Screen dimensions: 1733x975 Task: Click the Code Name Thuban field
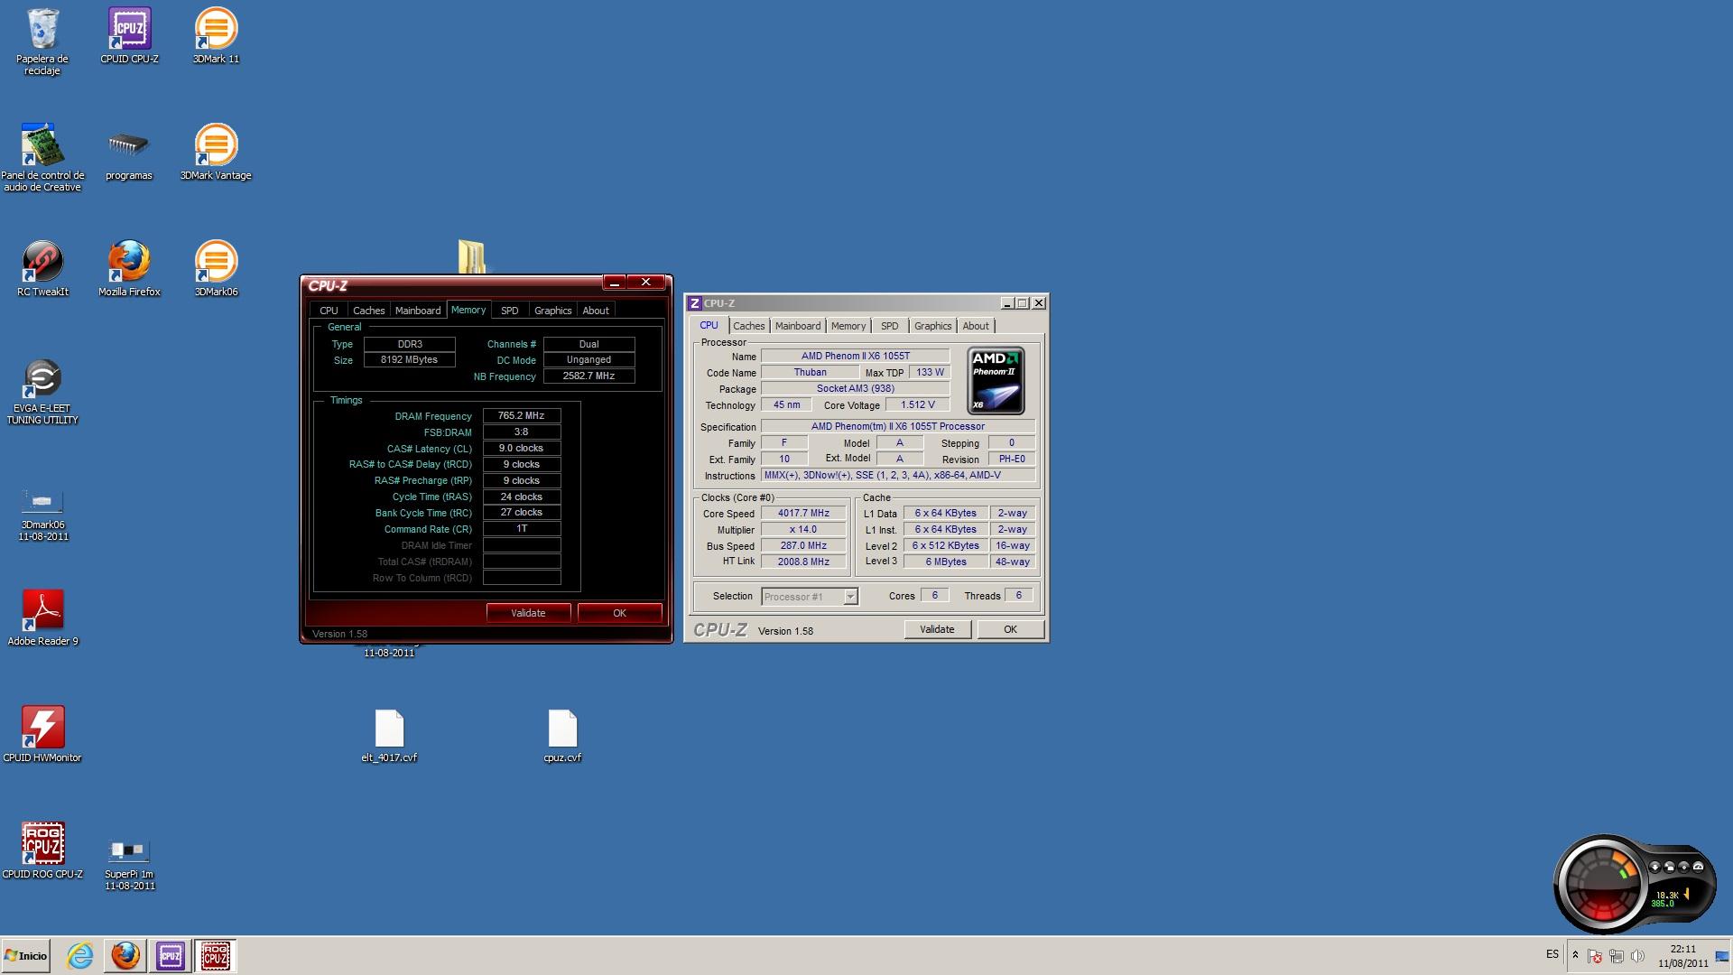coord(810,373)
